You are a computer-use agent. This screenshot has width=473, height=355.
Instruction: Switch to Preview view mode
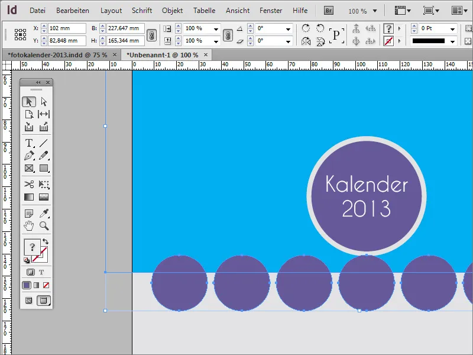click(44, 301)
